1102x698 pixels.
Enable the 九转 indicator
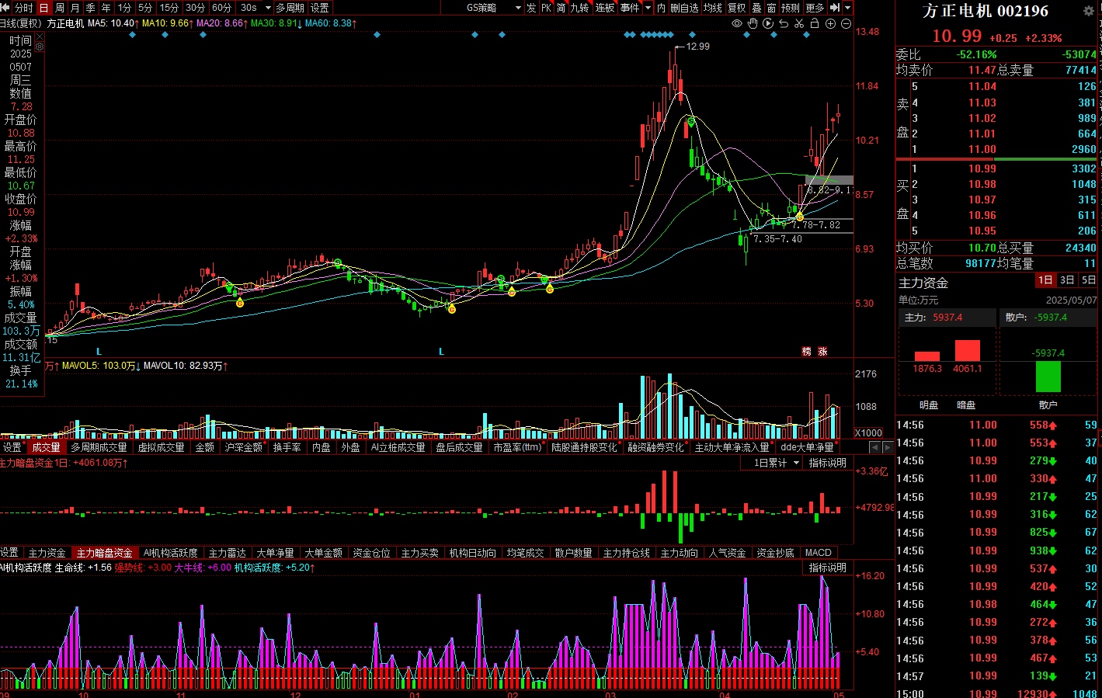coord(579,8)
